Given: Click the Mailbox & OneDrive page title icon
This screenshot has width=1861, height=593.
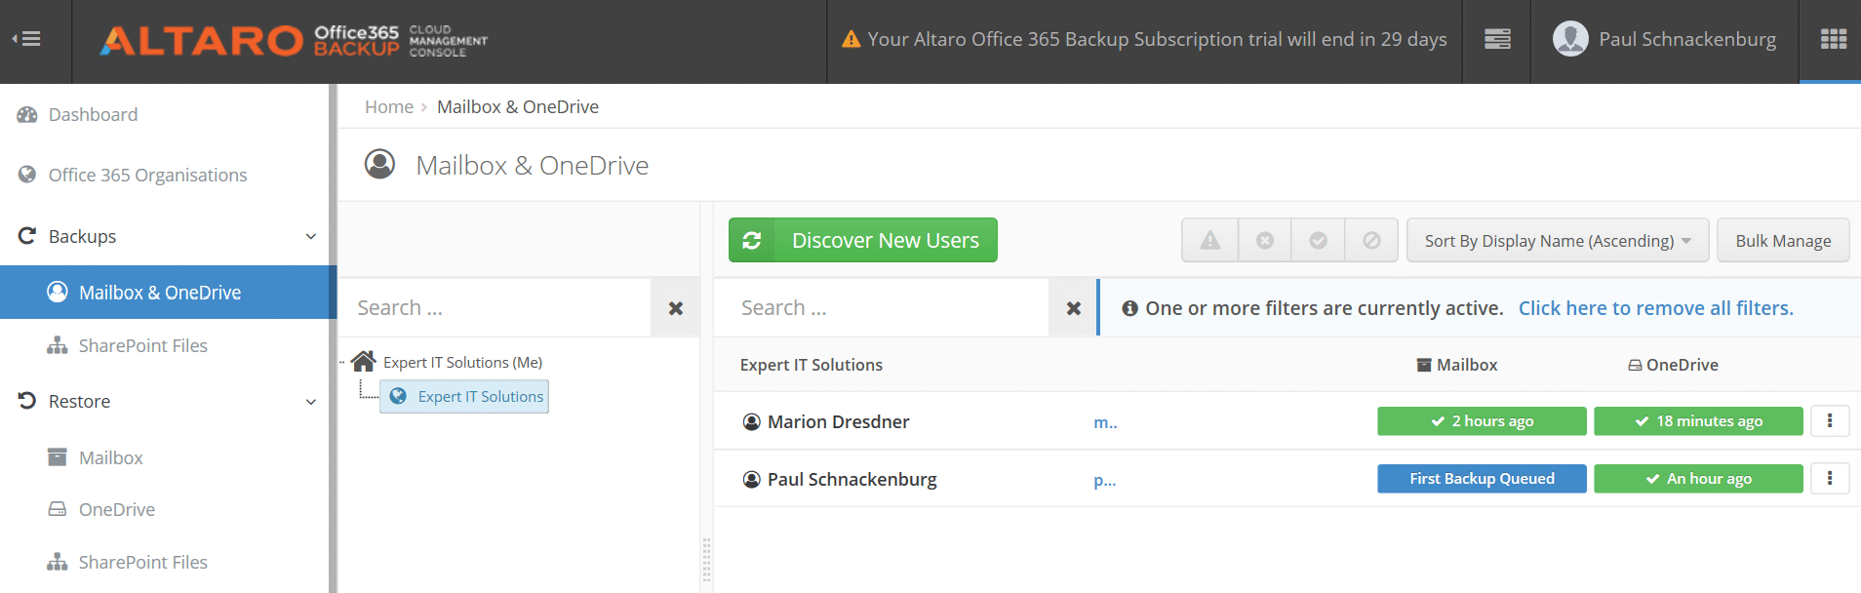Looking at the screenshot, I should [x=379, y=164].
